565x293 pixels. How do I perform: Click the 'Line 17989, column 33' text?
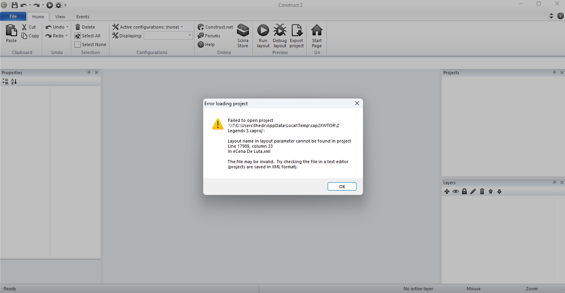[250, 146]
